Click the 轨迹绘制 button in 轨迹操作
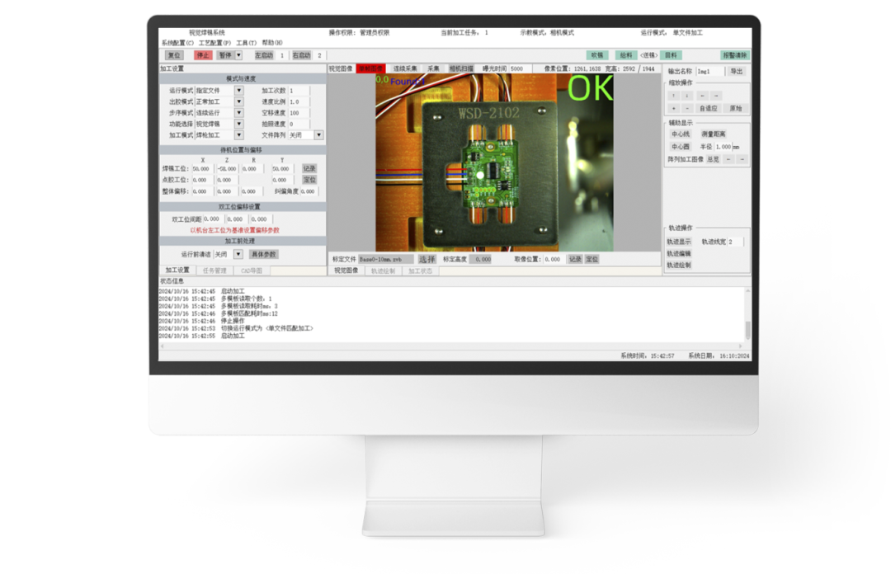The height and width of the screenshot is (574, 891). 679,266
